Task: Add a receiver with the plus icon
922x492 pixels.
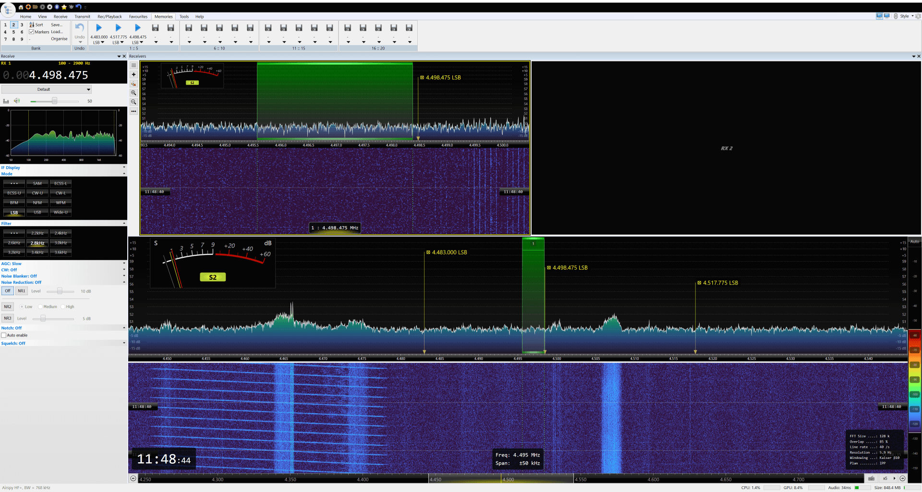Action: pos(133,74)
